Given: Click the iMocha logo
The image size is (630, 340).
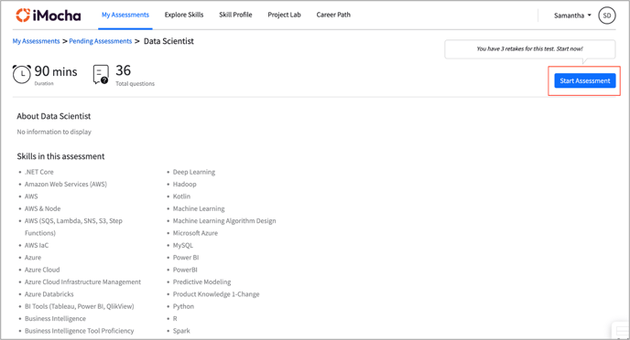Looking at the screenshot, I should 49,16.
